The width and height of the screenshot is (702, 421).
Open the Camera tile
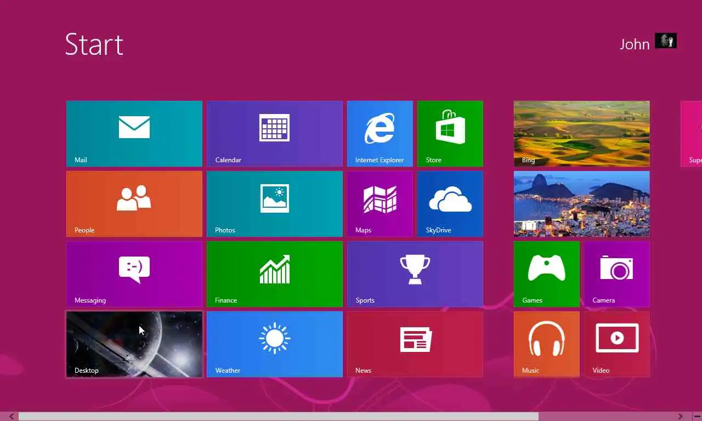(x=617, y=274)
